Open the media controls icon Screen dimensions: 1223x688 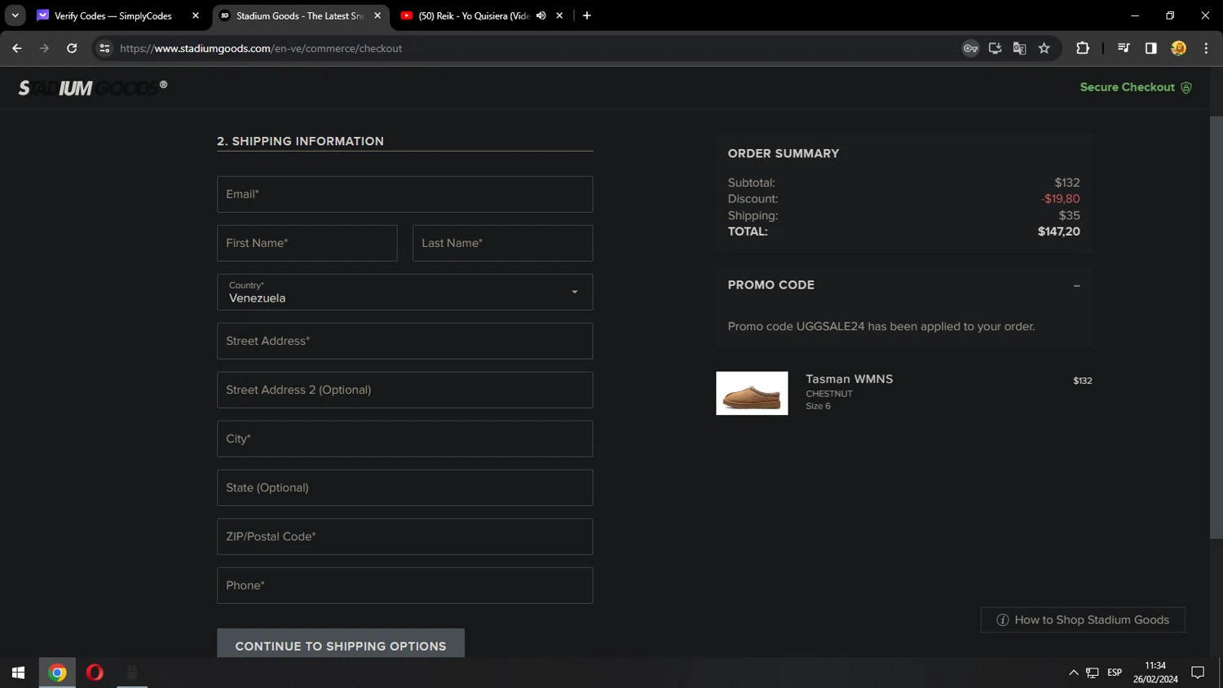(1124, 48)
